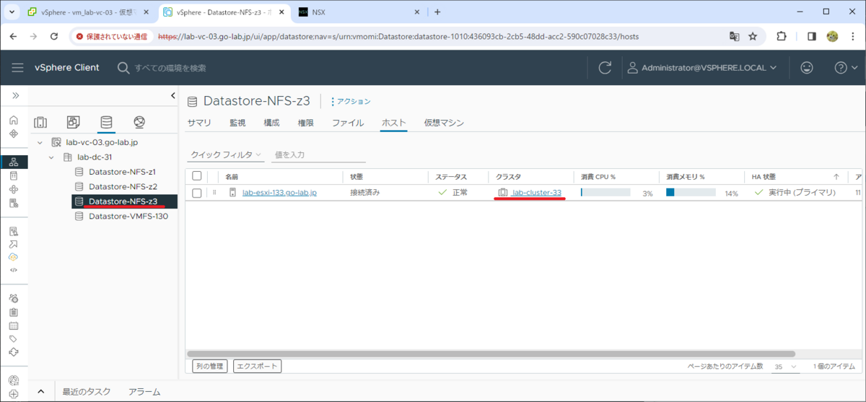Switch to the 仮想マシン tab
866x402 pixels.
444,123
